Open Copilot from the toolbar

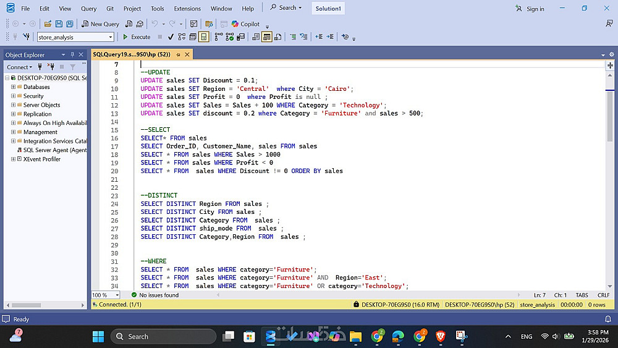tap(245, 24)
